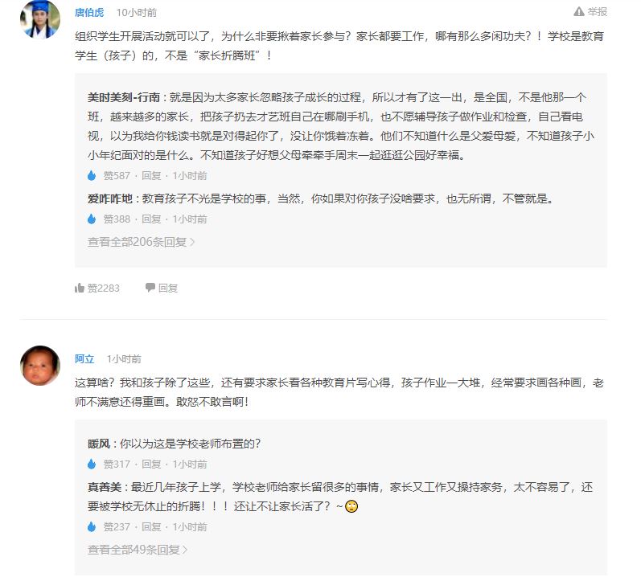
Task: Expand all 206 replies (查看全部206条回复)
Action: (x=141, y=241)
